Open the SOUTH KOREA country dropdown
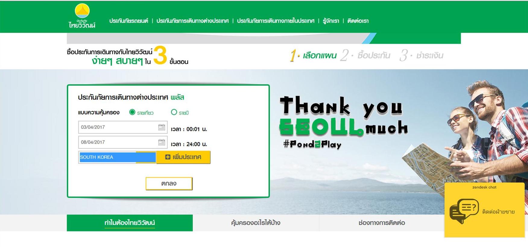The height and width of the screenshot is (247, 528). tap(117, 157)
